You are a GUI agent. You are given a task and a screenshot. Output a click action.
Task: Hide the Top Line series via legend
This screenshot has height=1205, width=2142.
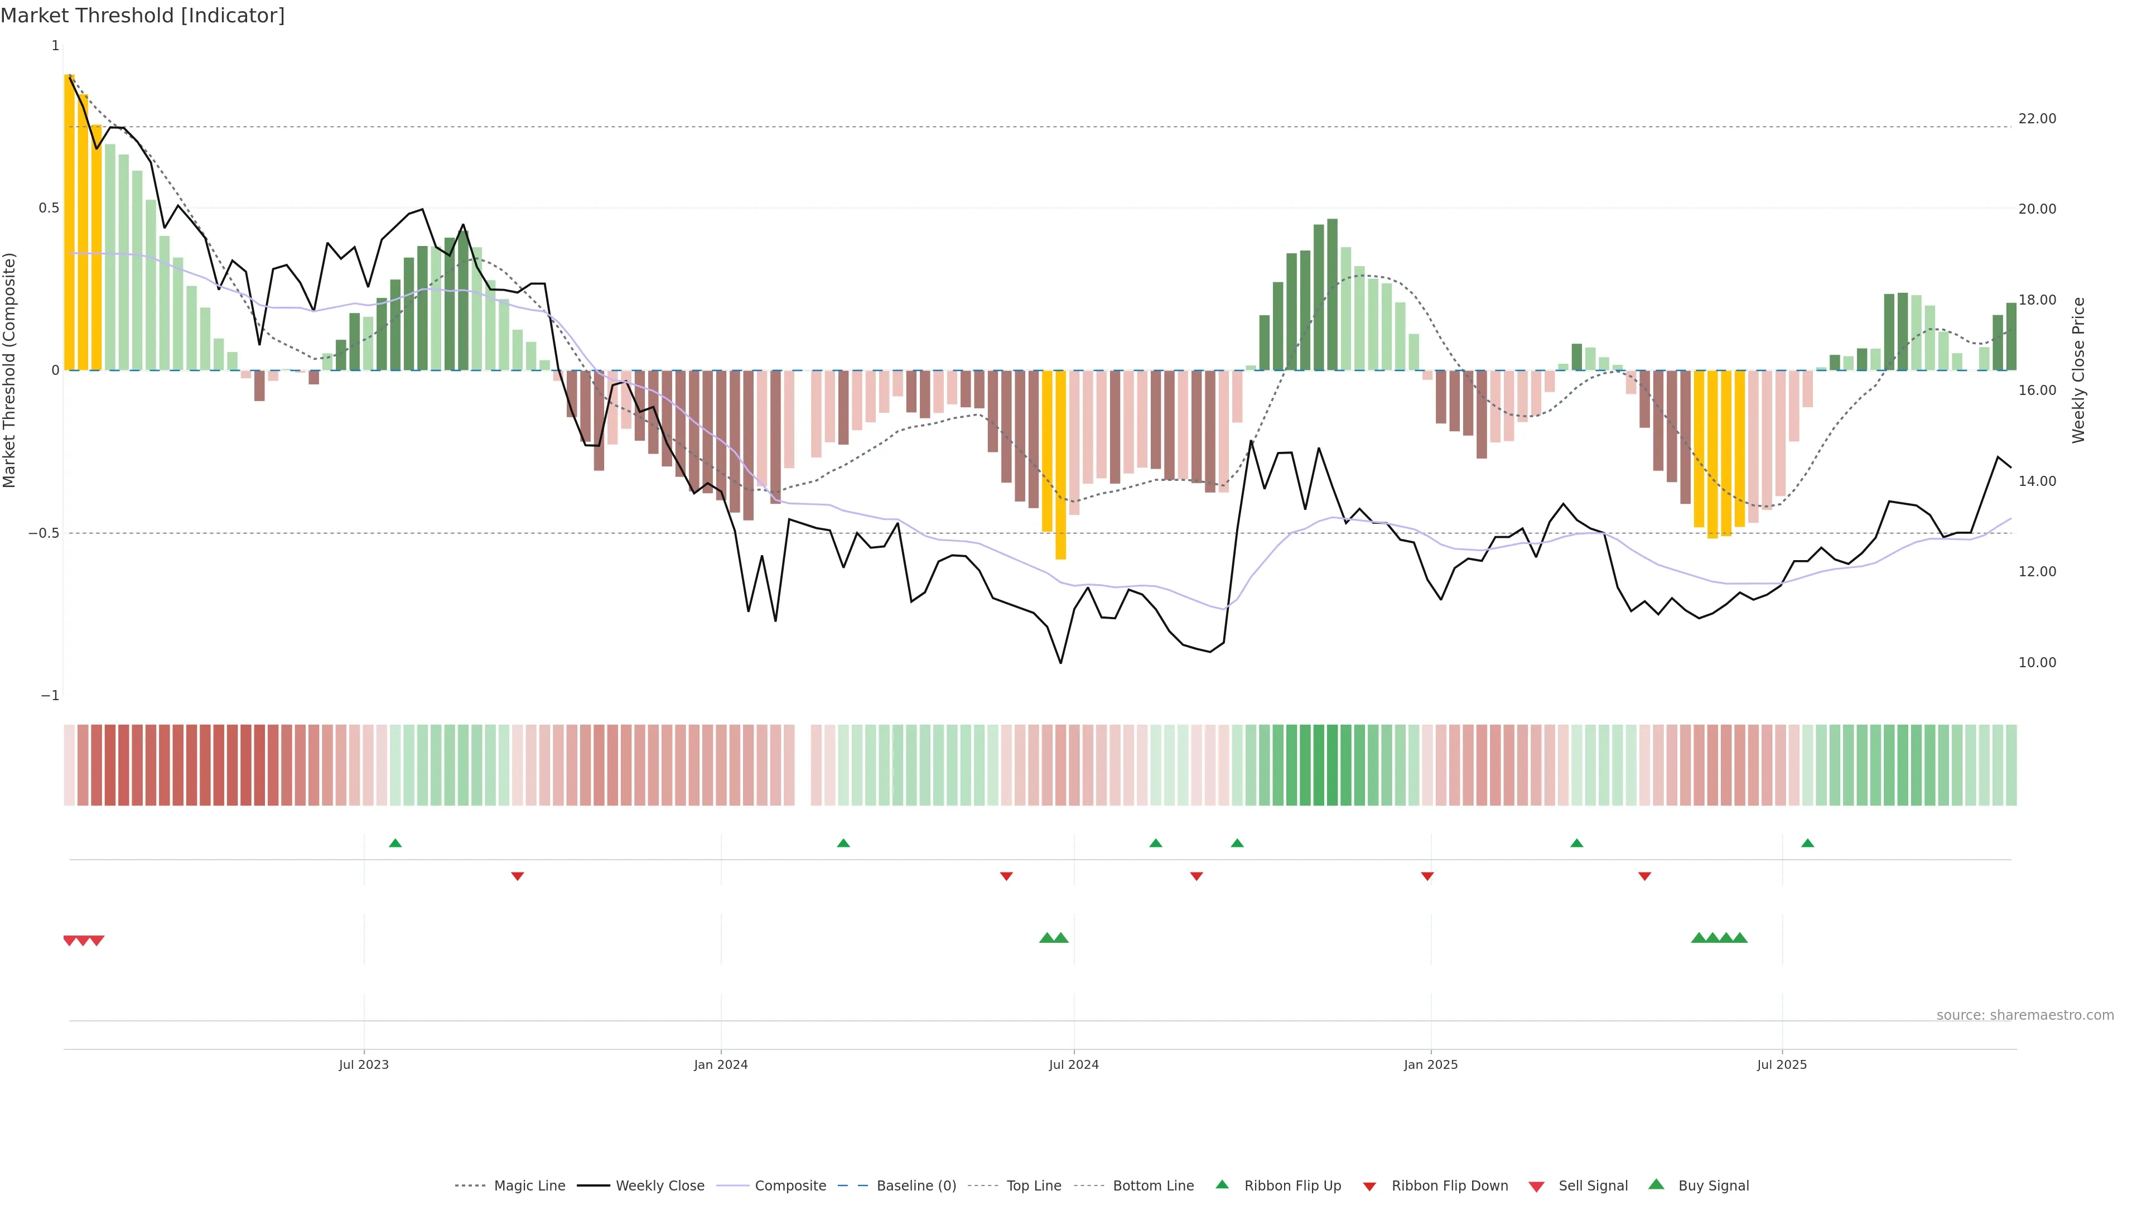click(x=1034, y=1186)
